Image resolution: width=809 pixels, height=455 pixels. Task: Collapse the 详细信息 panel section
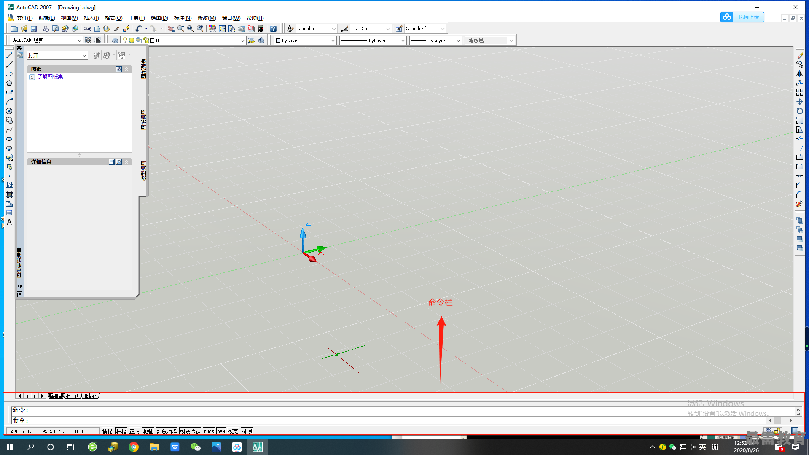(126, 162)
